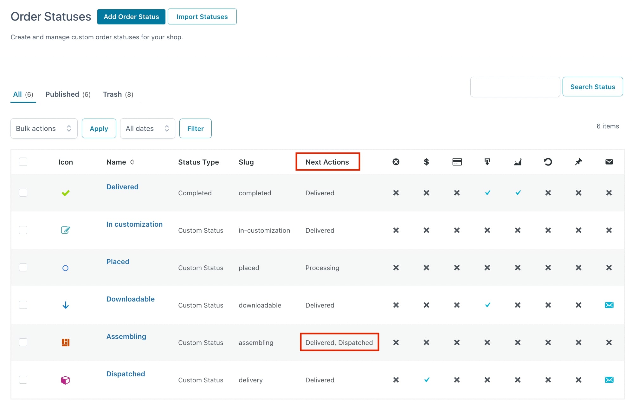Click the 'downloadable' slug cell
This screenshot has width=632, height=409.
(260, 305)
